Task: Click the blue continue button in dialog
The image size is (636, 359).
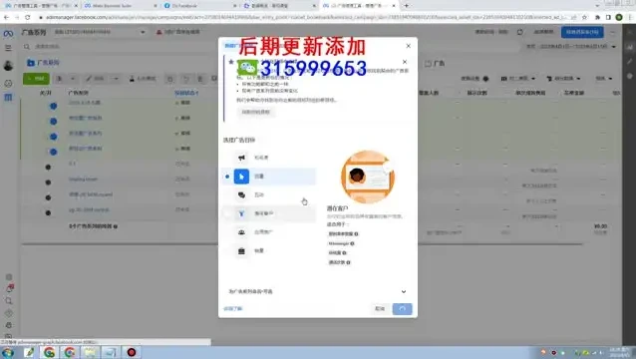Action: [402, 309]
